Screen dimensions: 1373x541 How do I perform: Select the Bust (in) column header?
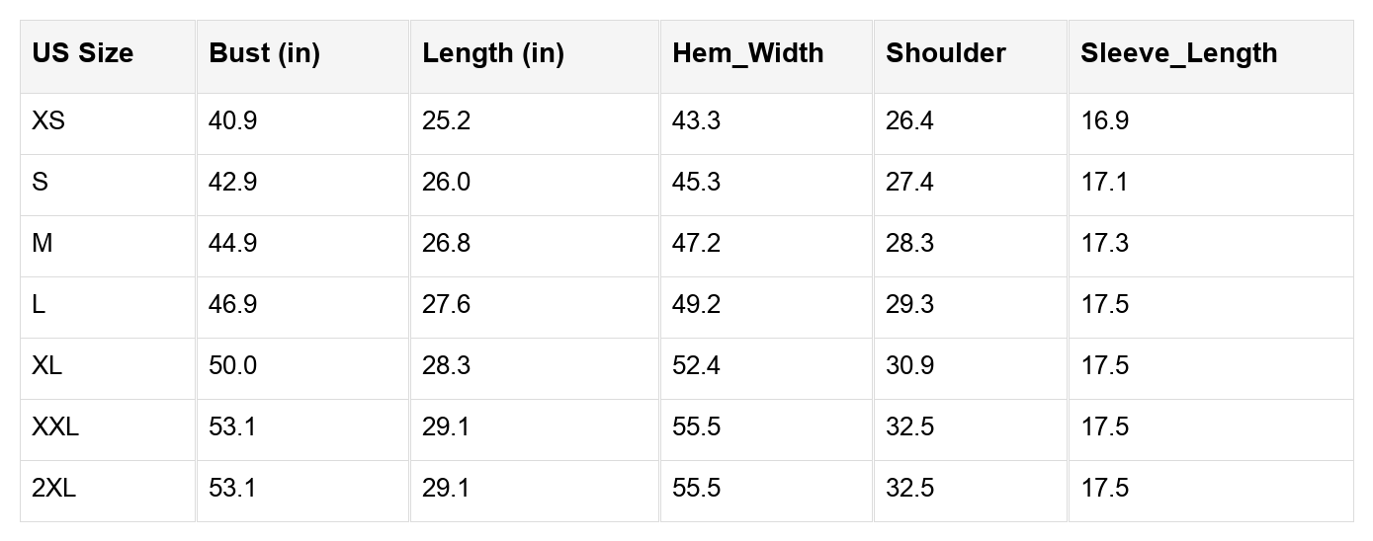coord(265,53)
